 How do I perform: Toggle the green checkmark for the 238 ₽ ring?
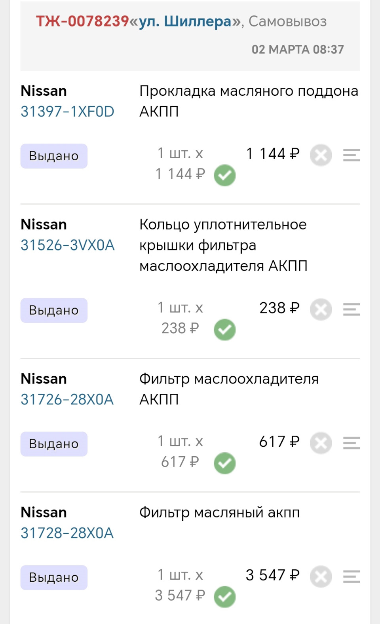click(x=224, y=330)
